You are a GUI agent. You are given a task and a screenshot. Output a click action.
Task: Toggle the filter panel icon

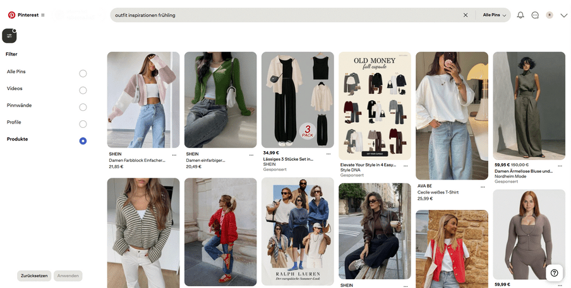(9, 36)
